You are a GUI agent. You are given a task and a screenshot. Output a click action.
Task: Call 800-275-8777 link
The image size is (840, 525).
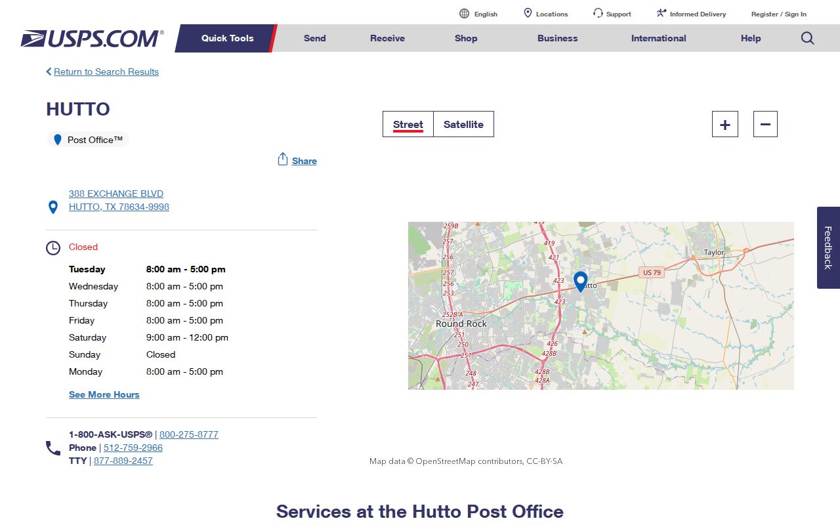coord(189,434)
